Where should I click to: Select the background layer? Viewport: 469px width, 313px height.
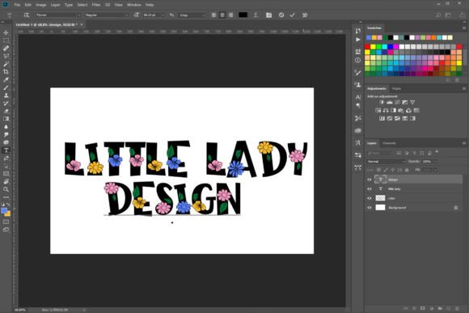coord(415,207)
